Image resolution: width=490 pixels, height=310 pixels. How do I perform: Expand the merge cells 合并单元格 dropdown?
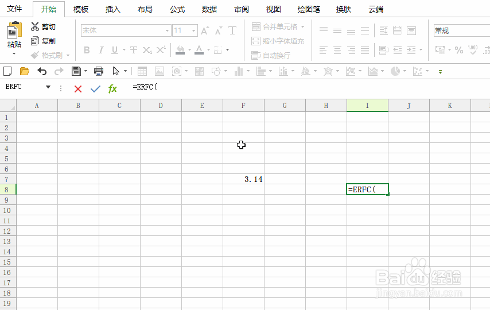[302, 26]
